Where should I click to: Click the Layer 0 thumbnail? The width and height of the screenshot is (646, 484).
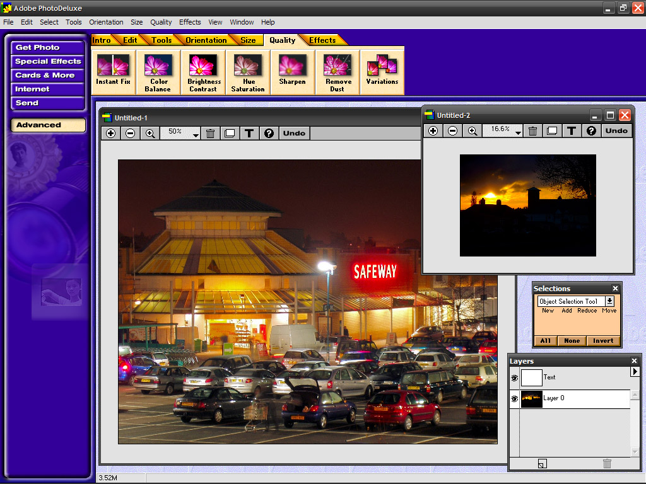point(532,398)
